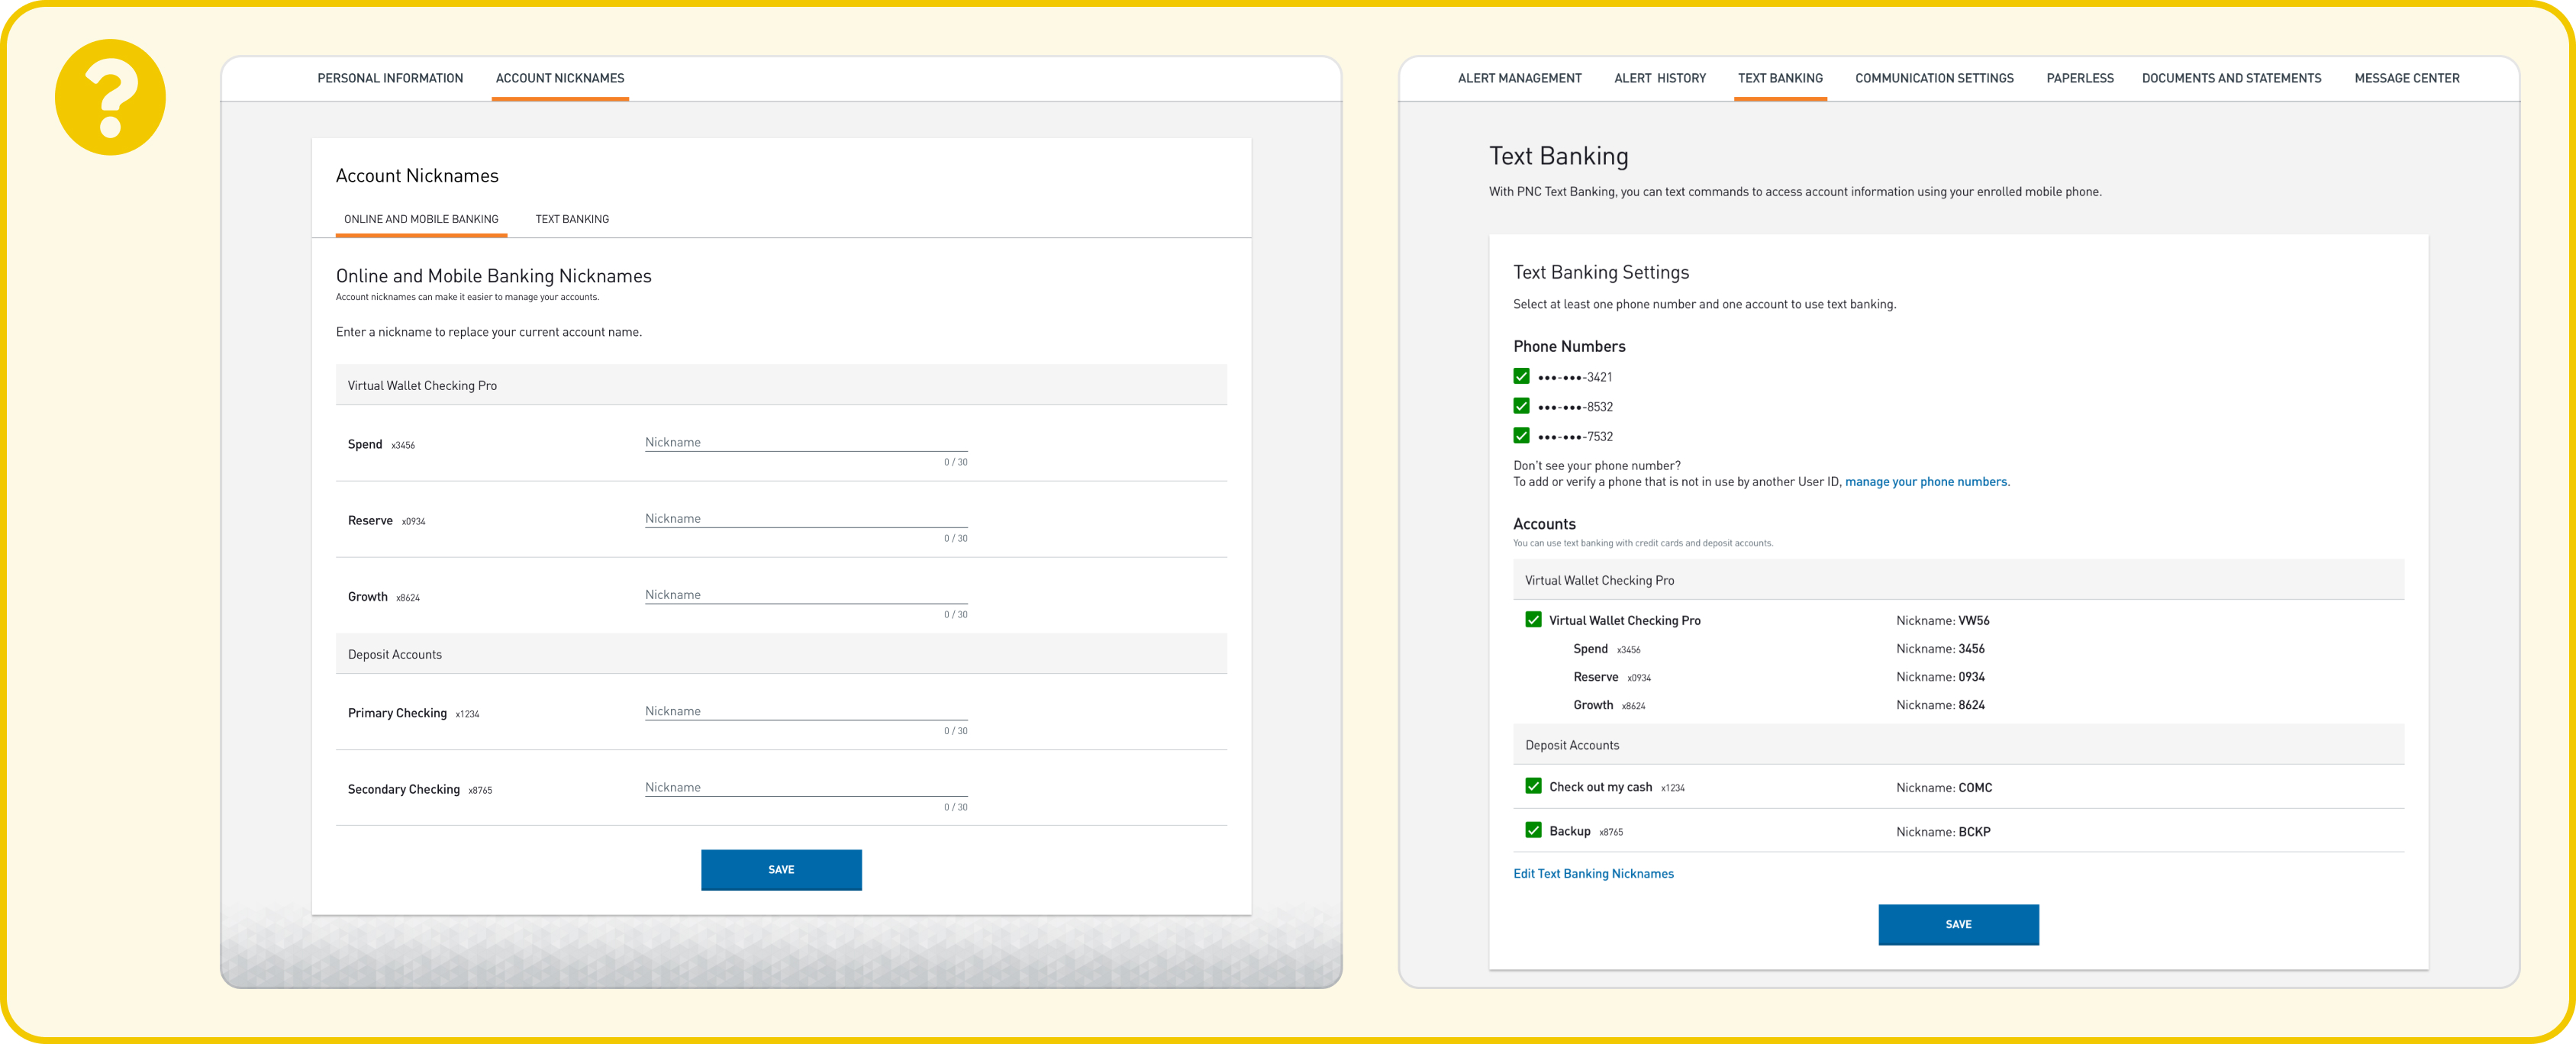
Task: Save the Account Nicknames form
Action: [x=781, y=869]
